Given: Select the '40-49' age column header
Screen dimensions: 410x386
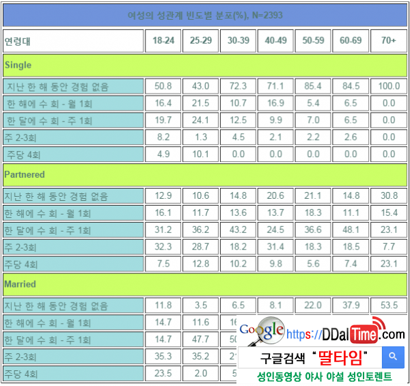Looking at the screenshot, I should pyautogui.click(x=275, y=41).
